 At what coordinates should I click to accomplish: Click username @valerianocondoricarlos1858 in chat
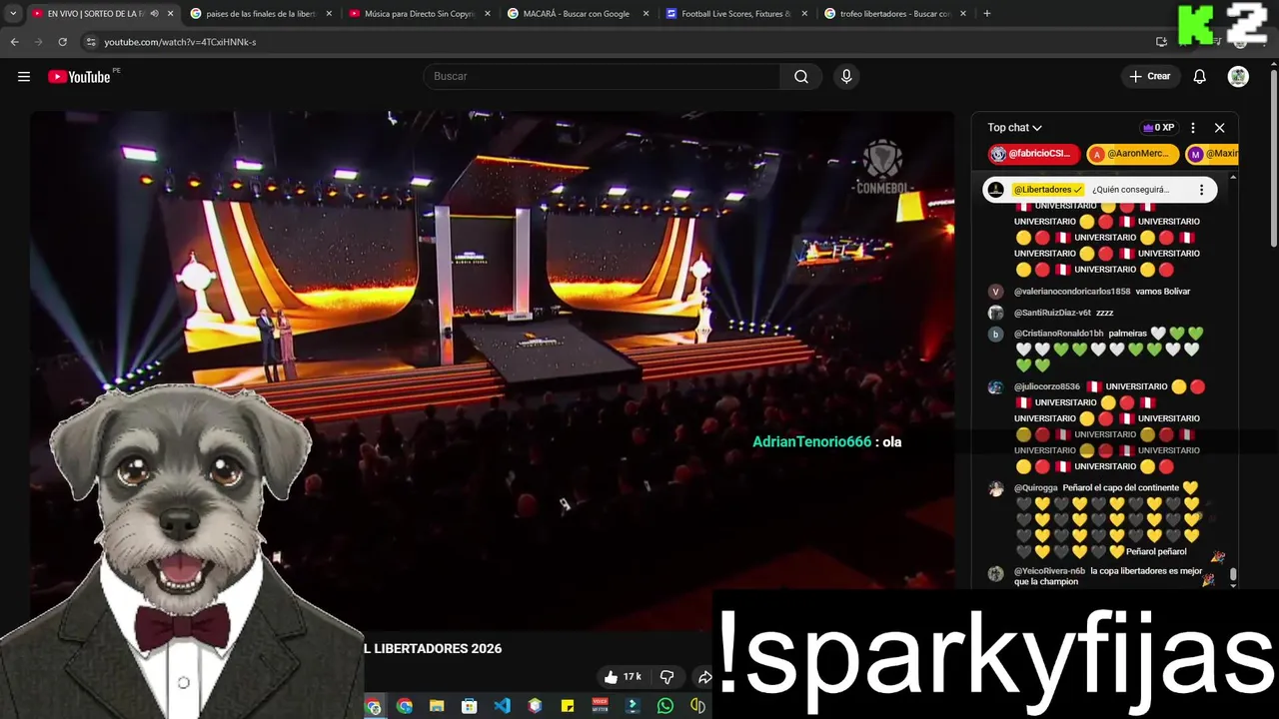click(1072, 292)
